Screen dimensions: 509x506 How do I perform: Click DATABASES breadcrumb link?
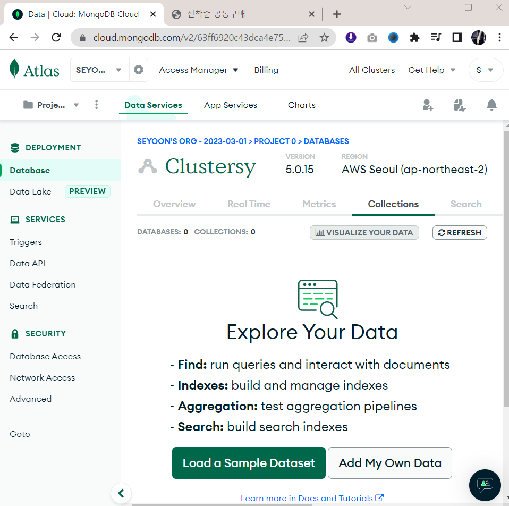click(326, 141)
